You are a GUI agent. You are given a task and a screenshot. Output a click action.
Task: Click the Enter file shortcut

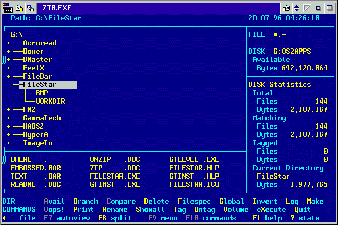(19, 218)
